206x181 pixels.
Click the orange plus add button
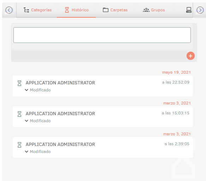point(190,56)
